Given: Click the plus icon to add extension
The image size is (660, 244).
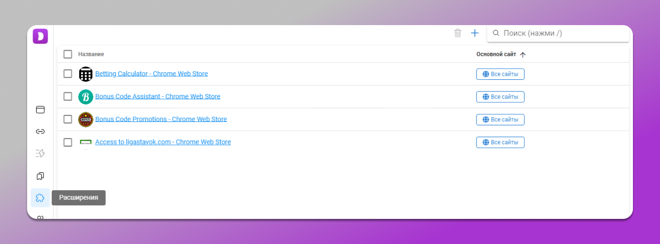Looking at the screenshot, I should click(x=474, y=33).
